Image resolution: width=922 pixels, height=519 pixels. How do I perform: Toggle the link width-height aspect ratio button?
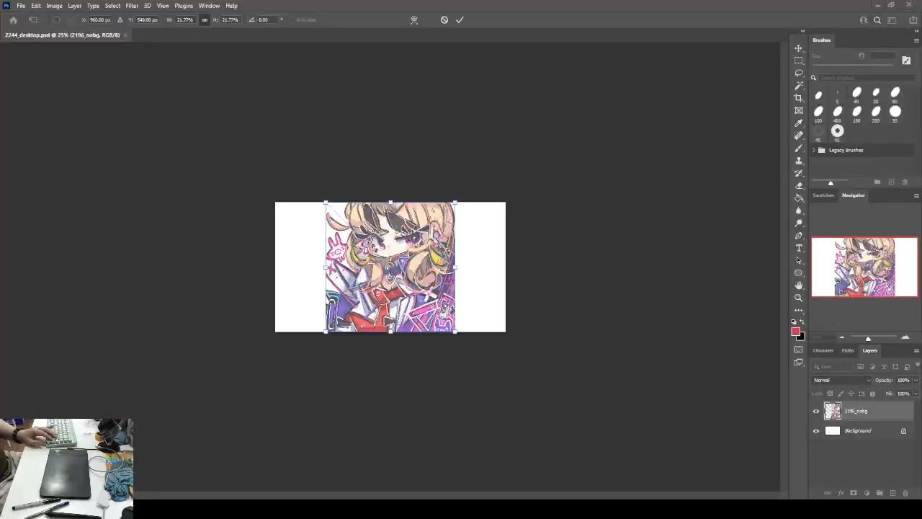205,20
